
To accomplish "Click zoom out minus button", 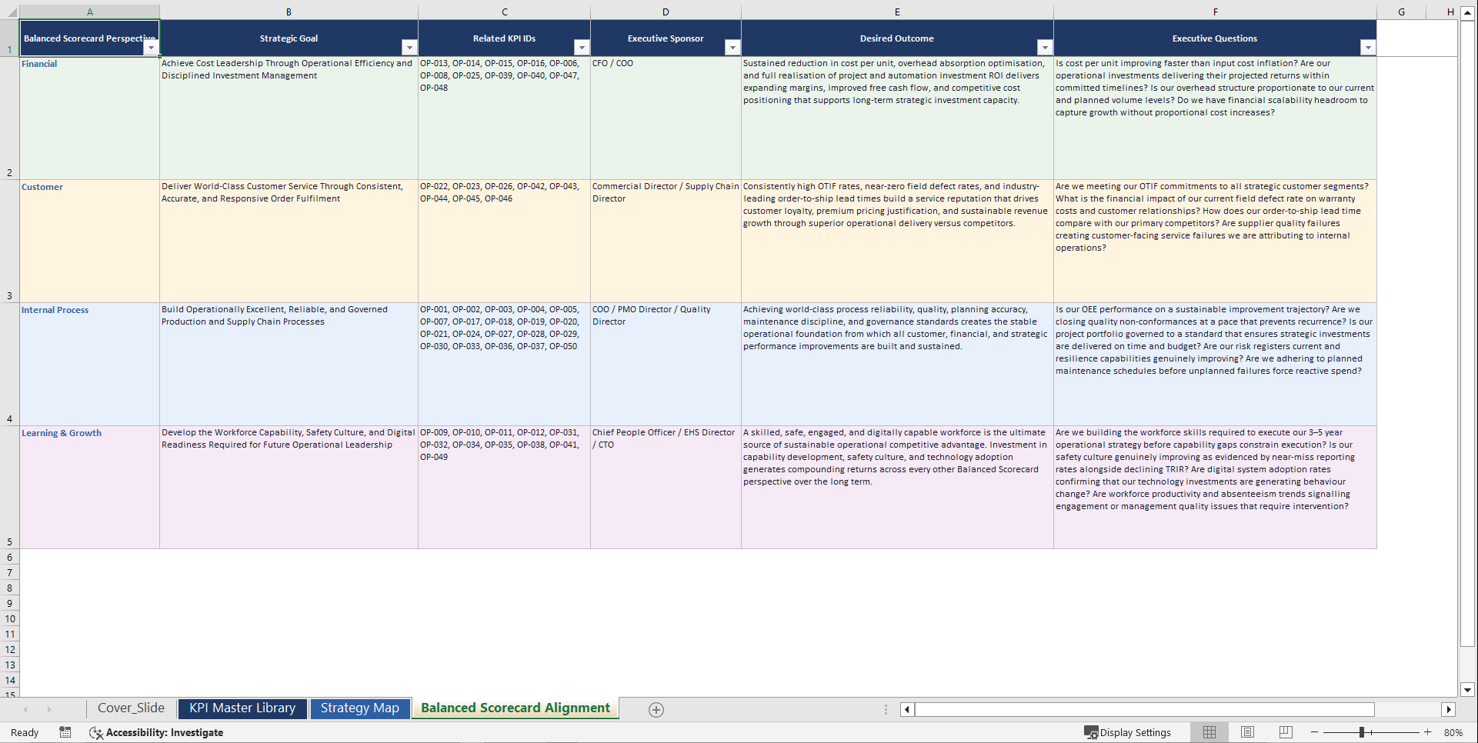I will [1315, 732].
